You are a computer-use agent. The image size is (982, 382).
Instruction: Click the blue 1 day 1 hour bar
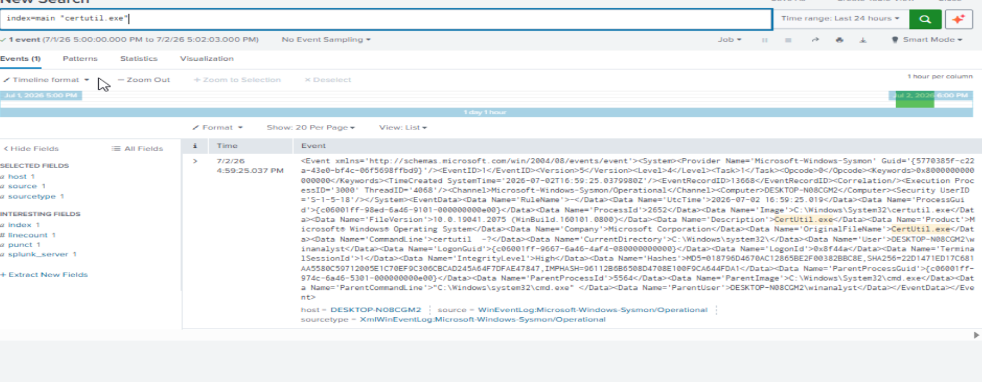pos(485,113)
